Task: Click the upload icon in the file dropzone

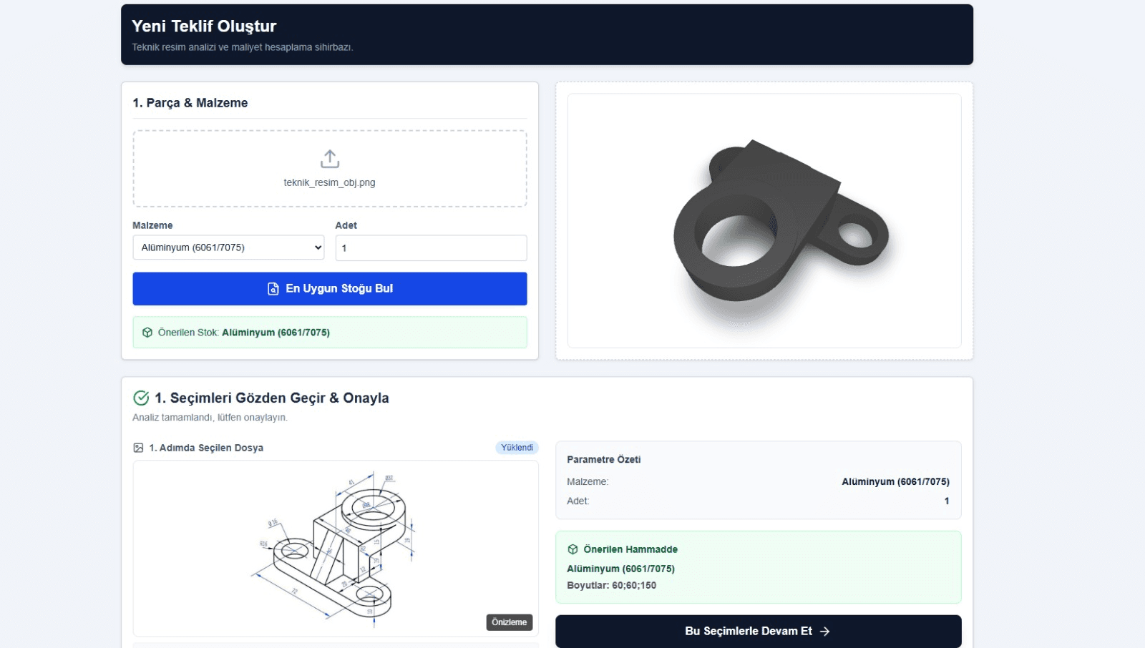Action: [329, 159]
